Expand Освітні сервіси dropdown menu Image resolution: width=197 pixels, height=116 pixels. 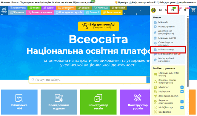pos(62,2)
